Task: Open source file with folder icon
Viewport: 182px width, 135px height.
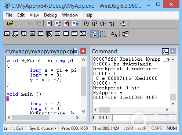Action: (10, 23)
